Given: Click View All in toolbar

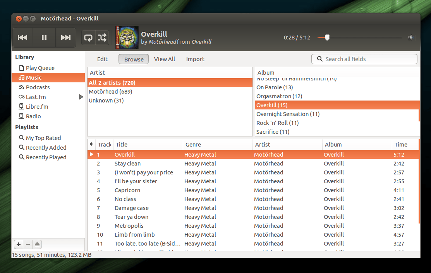Looking at the screenshot, I should [165, 59].
